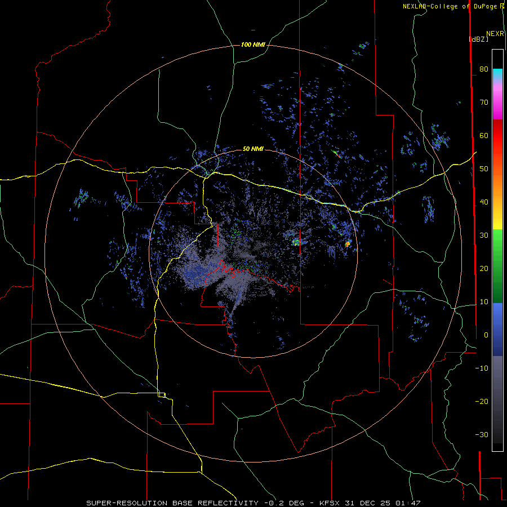Click the dBZ unit label
The width and height of the screenshot is (507, 507).
478,39
